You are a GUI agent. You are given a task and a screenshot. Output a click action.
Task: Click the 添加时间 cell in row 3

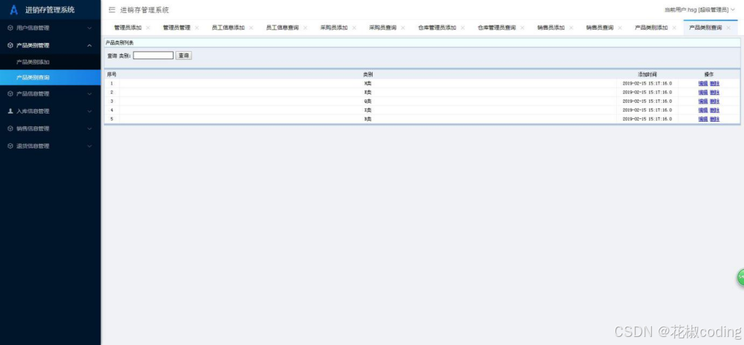(647, 101)
